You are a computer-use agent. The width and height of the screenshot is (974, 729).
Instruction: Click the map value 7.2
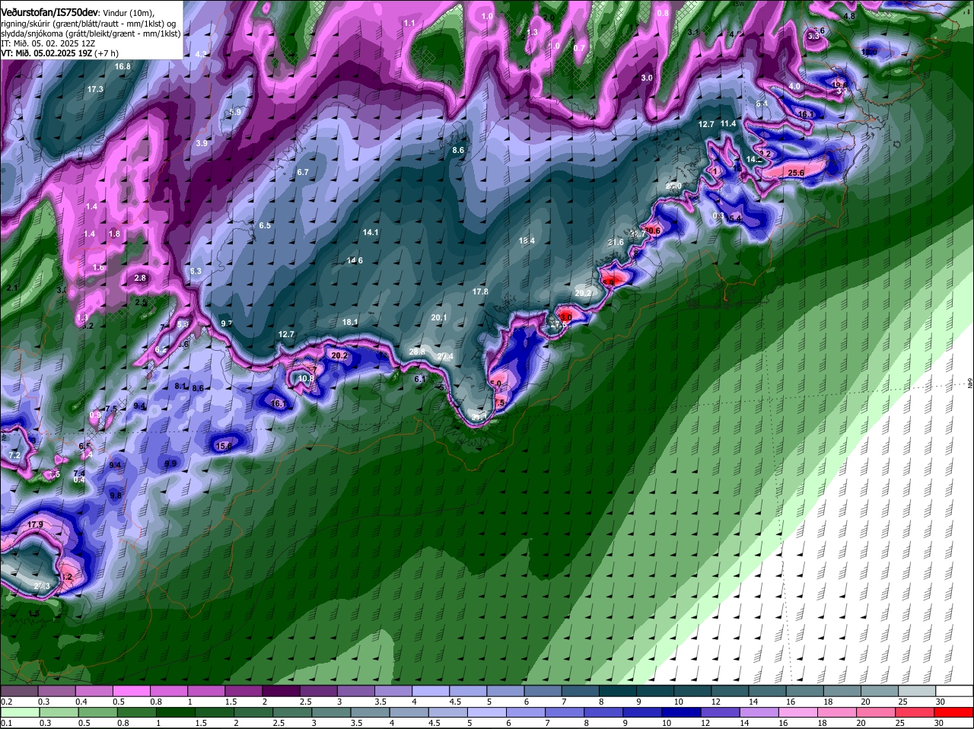pos(14,455)
